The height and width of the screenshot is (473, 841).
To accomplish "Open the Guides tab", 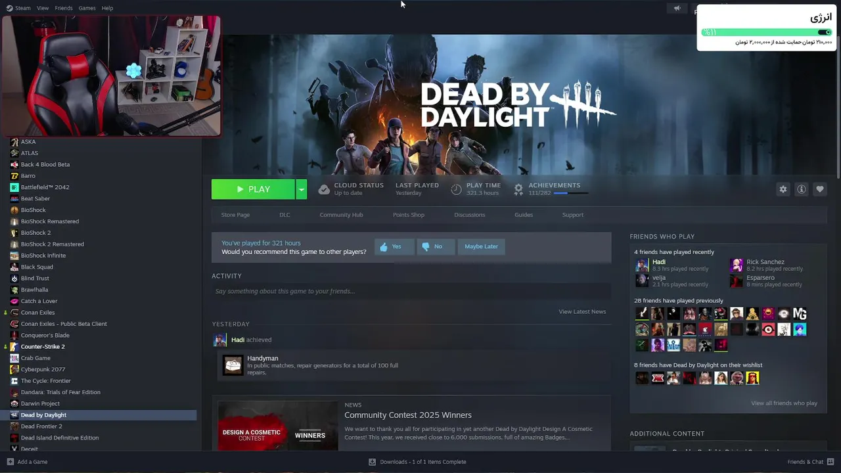I will pos(524,215).
